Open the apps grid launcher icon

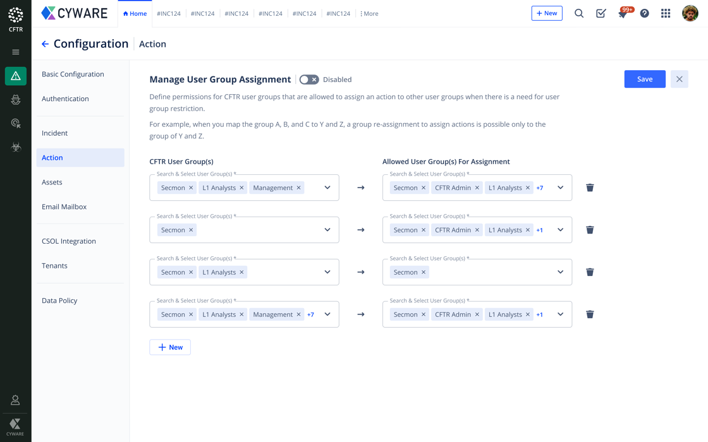(x=666, y=13)
